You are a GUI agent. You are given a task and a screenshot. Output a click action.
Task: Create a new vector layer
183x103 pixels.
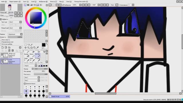(6, 47)
